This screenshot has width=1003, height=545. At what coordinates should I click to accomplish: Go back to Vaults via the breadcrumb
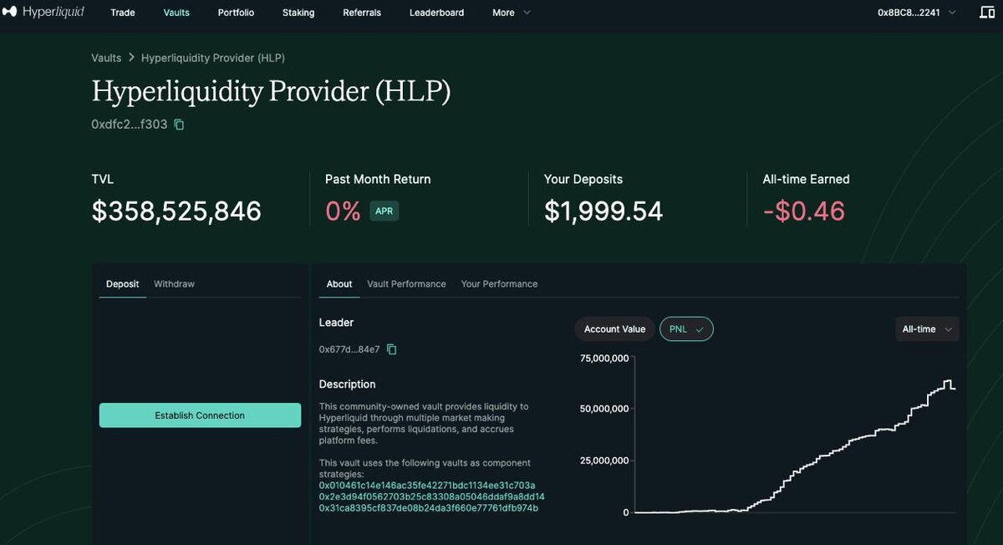(106, 58)
